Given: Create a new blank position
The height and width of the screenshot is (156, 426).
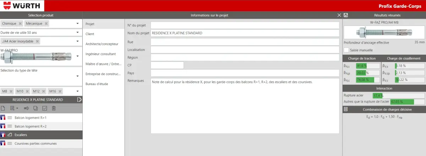Looking at the screenshot, I should tap(3, 108).
